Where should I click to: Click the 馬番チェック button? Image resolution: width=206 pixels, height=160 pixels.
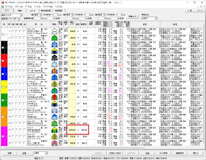point(132,16)
